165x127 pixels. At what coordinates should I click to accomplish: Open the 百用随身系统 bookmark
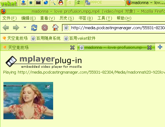[46, 38]
